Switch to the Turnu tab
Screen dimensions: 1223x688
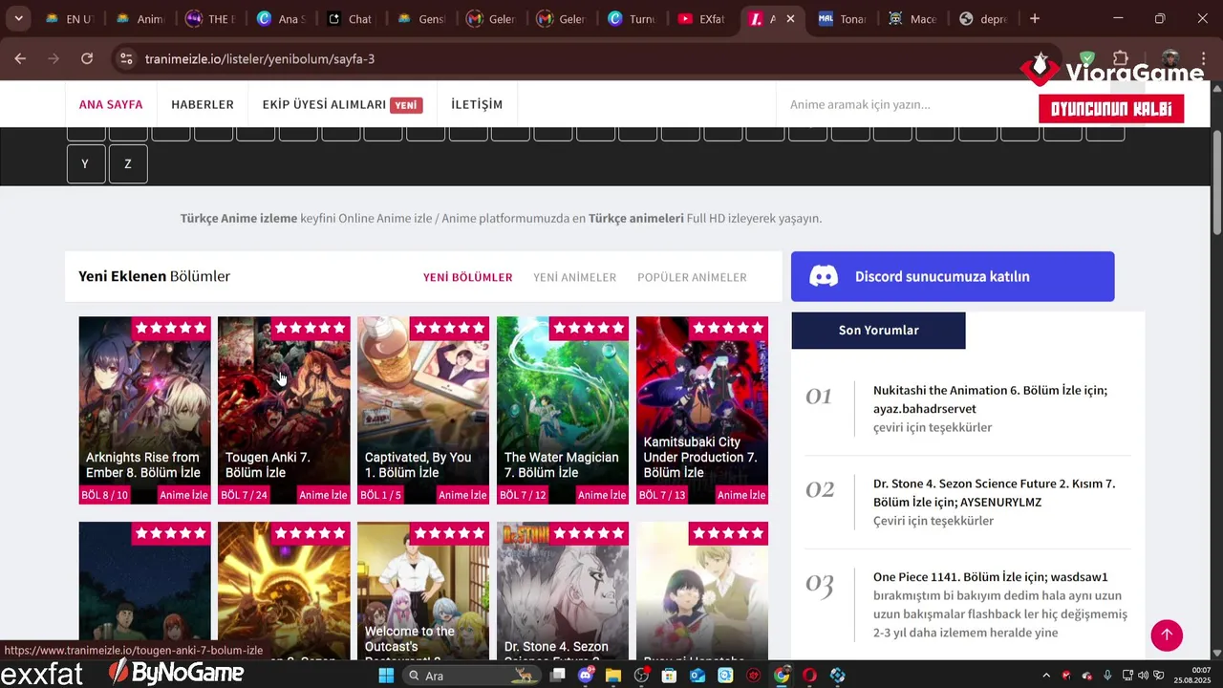coord(631,19)
